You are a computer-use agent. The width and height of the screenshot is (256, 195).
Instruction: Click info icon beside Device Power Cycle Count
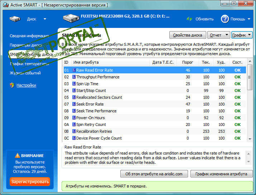[74, 138]
